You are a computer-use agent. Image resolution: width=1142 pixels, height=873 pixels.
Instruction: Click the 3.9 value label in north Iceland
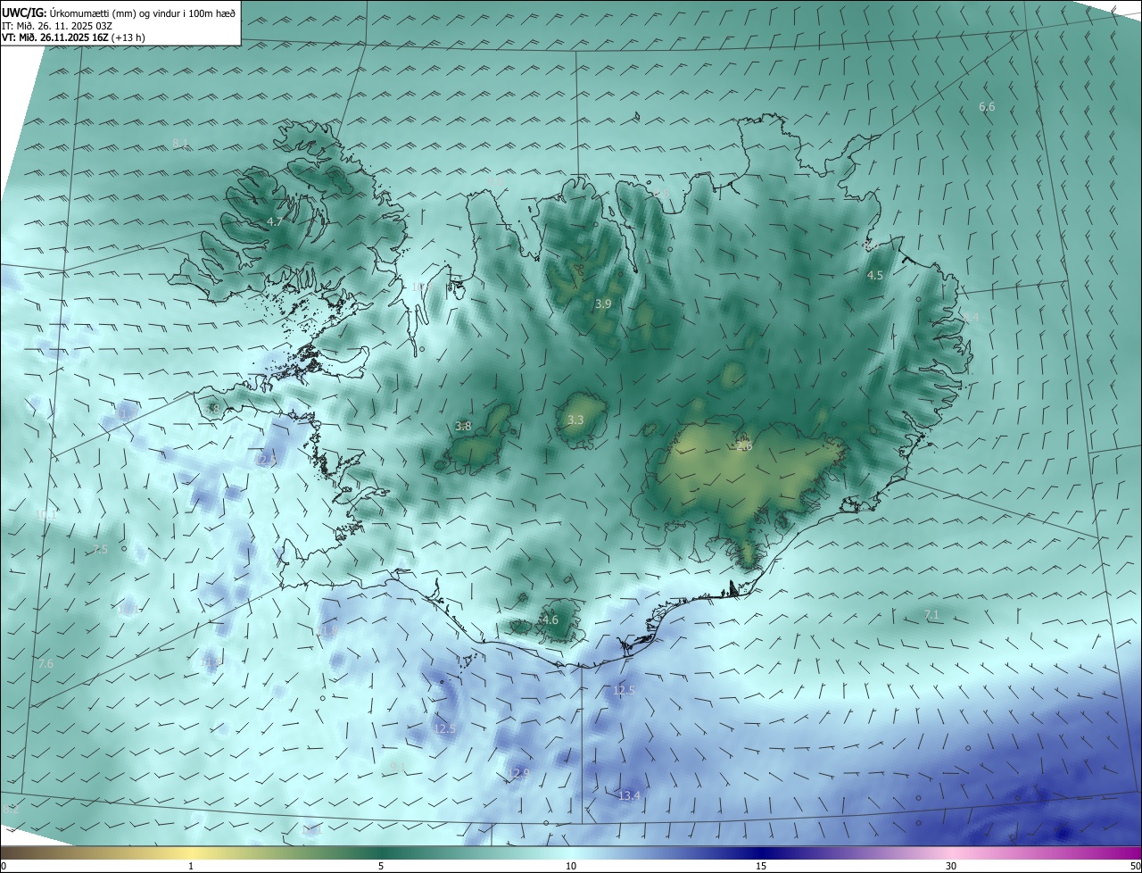click(603, 304)
